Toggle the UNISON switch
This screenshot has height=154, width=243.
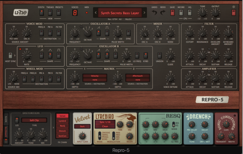coord(160,55)
